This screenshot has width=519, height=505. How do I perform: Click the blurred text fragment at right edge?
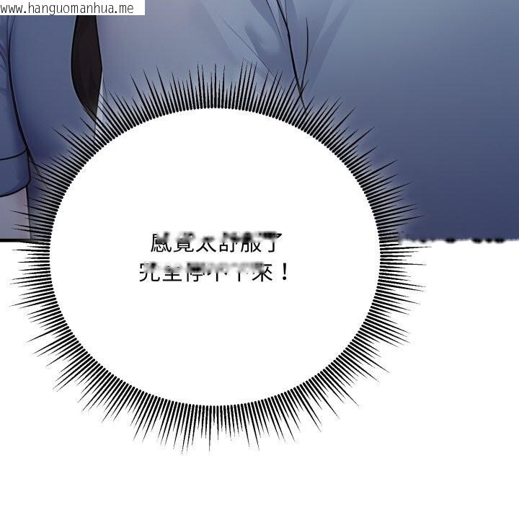coord(461,236)
